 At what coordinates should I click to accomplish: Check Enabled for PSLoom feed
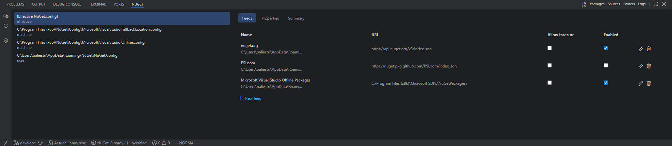(x=606, y=66)
